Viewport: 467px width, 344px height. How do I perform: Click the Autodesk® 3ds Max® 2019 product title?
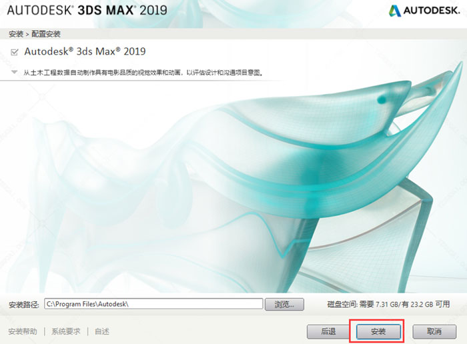tap(85, 51)
